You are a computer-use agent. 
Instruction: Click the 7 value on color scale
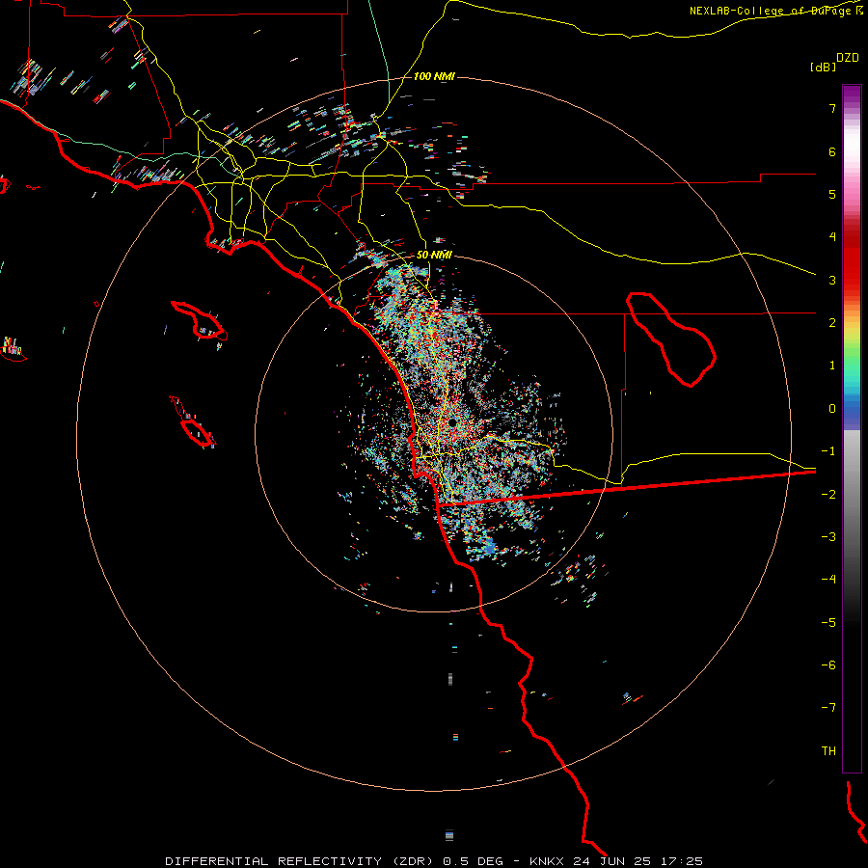[x=832, y=108]
